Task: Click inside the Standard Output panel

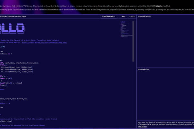Action: tap(165, 42)
